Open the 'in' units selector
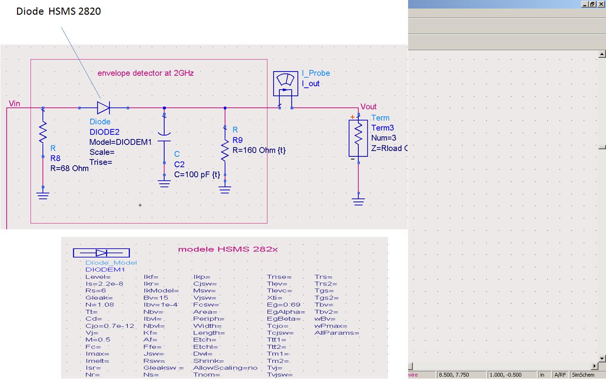606x379 pixels. click(x=543, y=374)
